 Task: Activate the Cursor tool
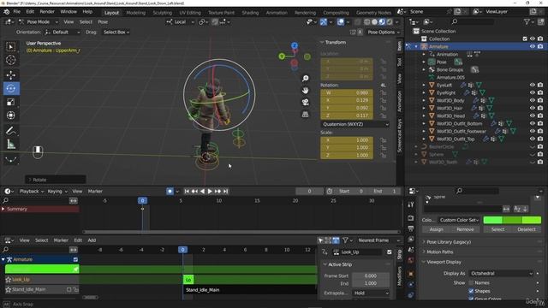point(11,60)
